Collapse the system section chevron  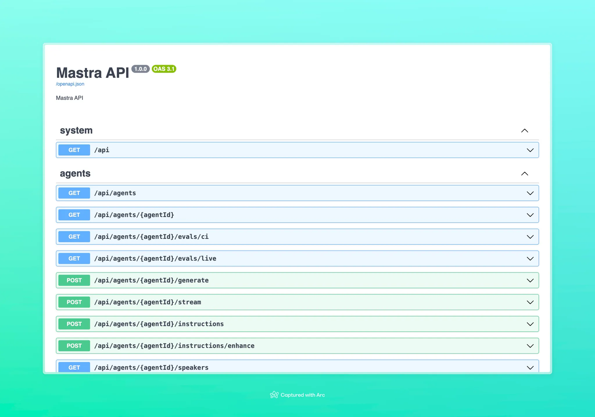coord(524,131)
